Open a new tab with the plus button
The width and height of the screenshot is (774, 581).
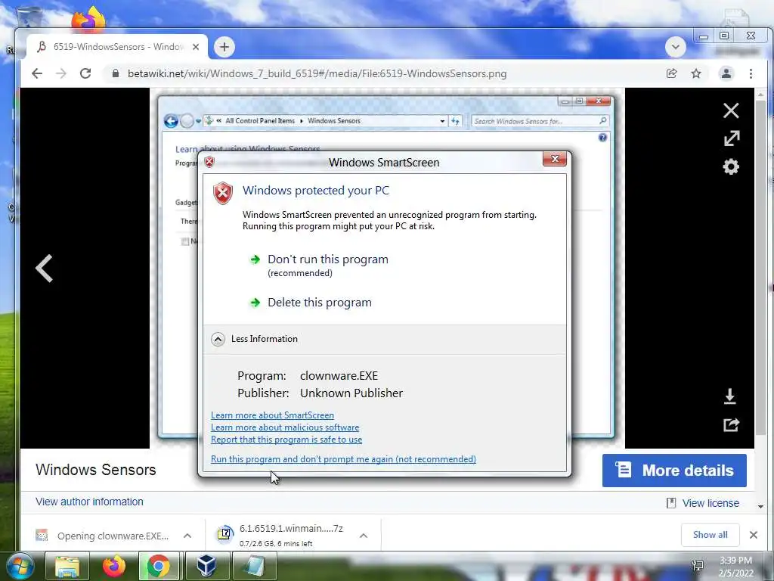point(224,47)
